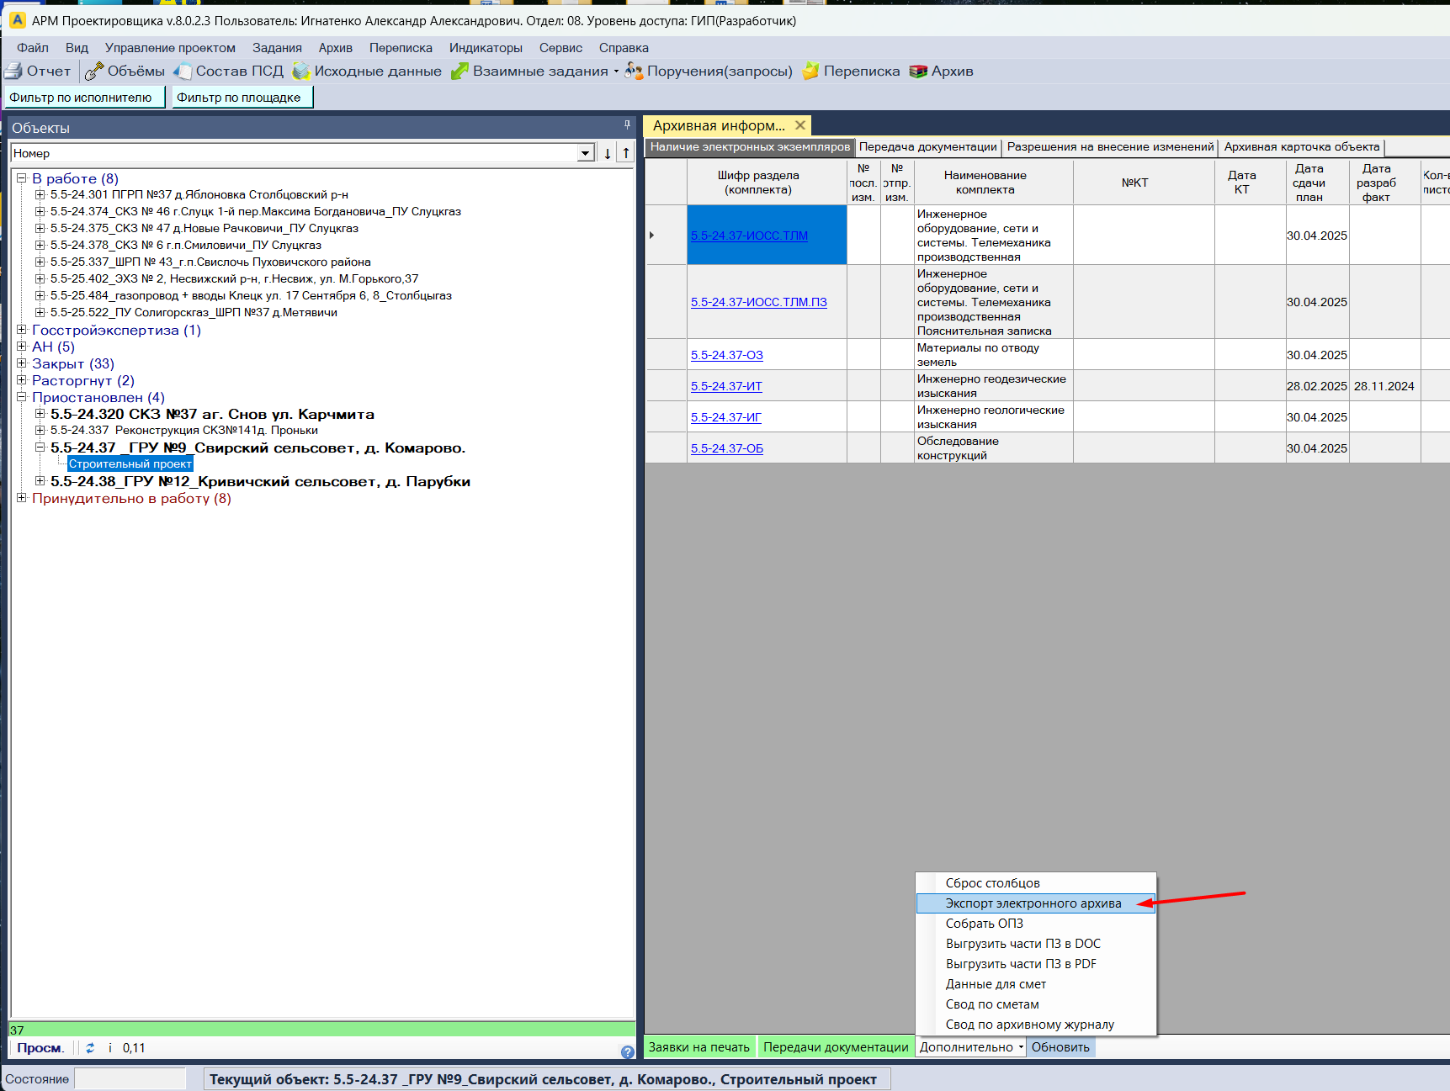Open Поручения(запросы) toolbar icon
Viewport: 1450px width, 1091px height.
634,71
